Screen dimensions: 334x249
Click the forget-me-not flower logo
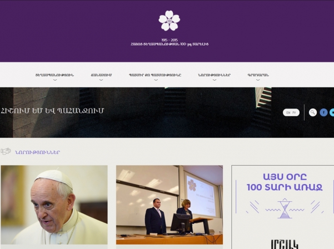tap(170, 21)
